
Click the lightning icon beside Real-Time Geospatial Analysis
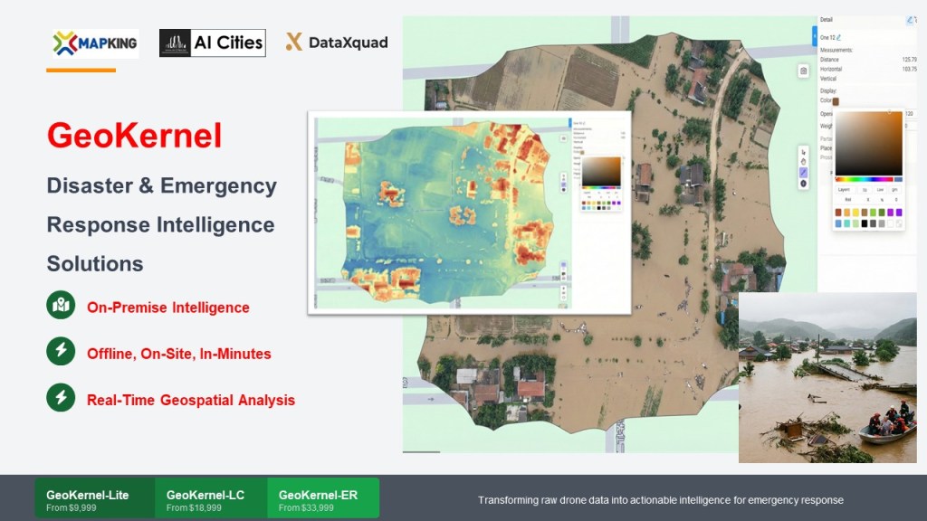(61, 398)
